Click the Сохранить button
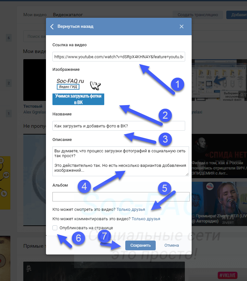This screenshot has height=281, width=247. click(x=140, y=245)
